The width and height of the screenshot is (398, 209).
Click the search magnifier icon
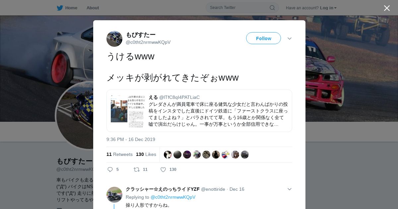pyautogui.click(x=272, y=8)
